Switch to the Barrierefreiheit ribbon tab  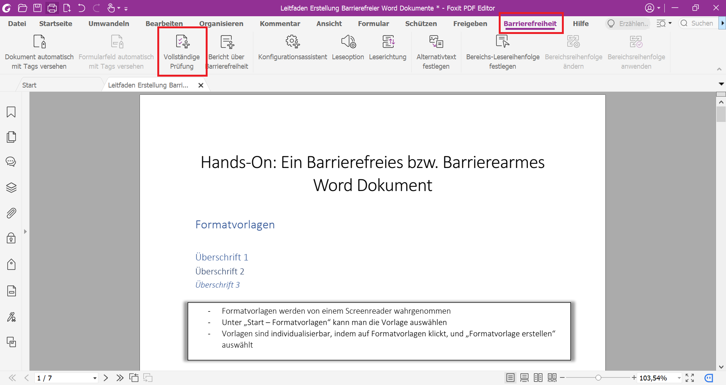[x=531, y=23]
